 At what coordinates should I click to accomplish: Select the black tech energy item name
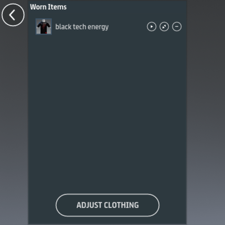tap(82, 27)
